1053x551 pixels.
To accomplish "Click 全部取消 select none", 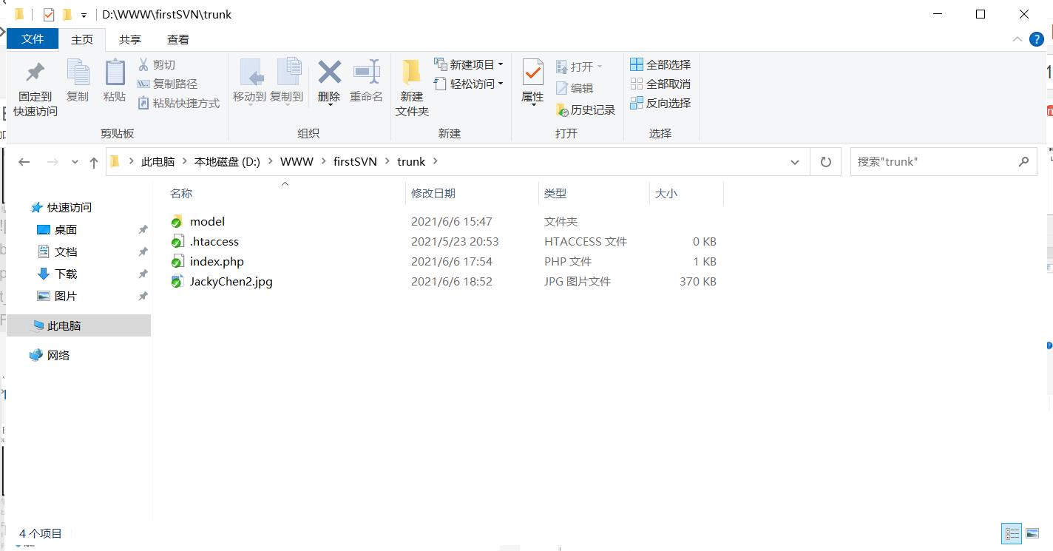I will click(660, 84).
